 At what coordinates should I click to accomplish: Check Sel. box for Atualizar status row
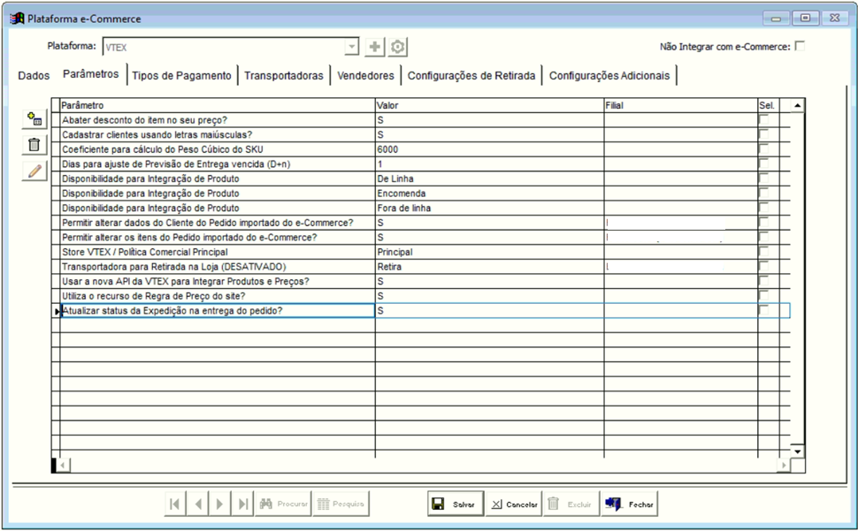[x=765, y=310]
